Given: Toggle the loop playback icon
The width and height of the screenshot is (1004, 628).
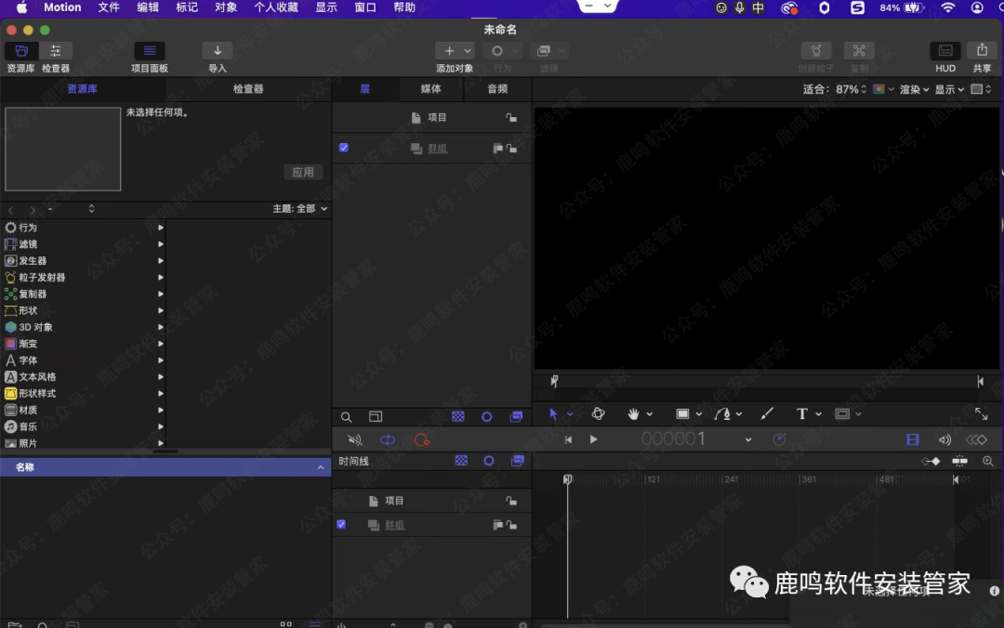Looking at the screenshot, I should [x=388, y=439].
